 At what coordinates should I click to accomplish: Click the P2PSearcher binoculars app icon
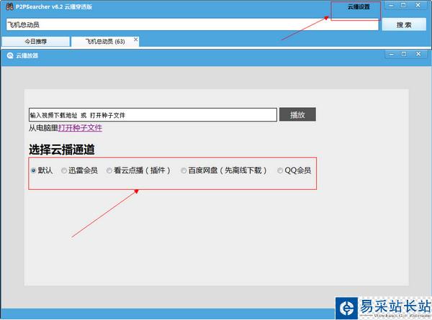[9, 6]
